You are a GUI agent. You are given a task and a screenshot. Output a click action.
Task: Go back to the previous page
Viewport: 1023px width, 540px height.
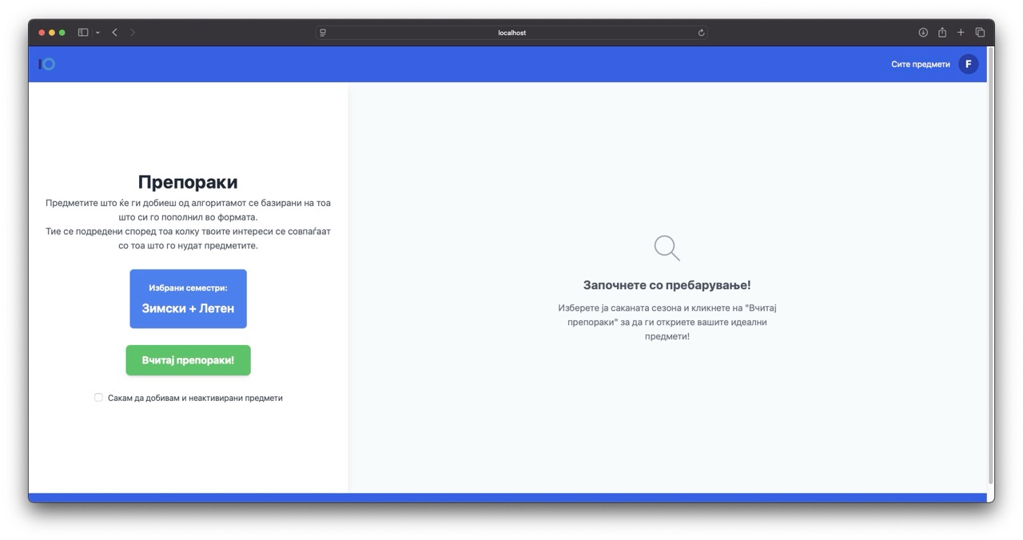coord(115,33)
